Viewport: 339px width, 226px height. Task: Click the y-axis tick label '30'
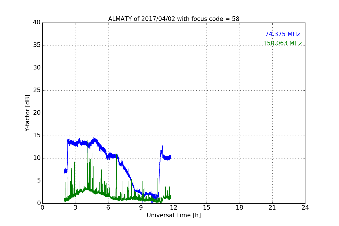36,68
